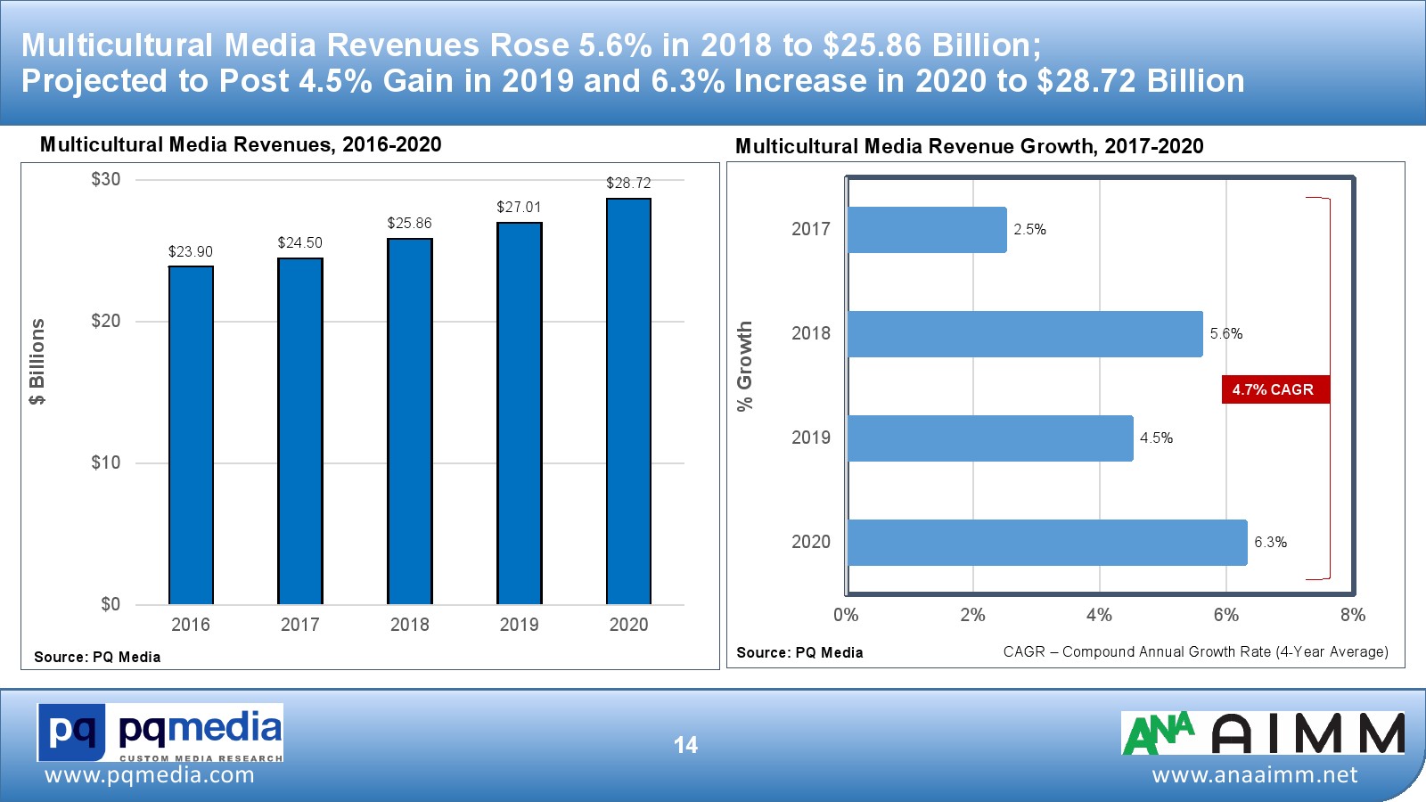Click the PQ Media logo

(x=160, y=732)
